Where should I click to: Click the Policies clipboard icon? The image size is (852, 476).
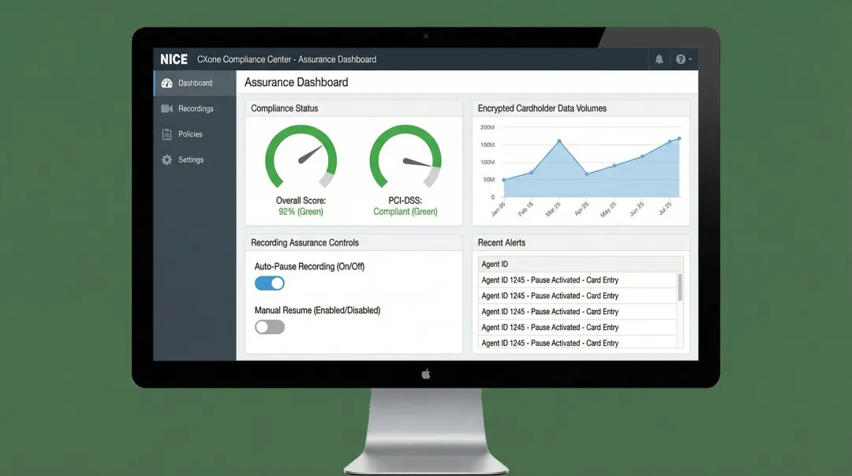coord(166,133)
